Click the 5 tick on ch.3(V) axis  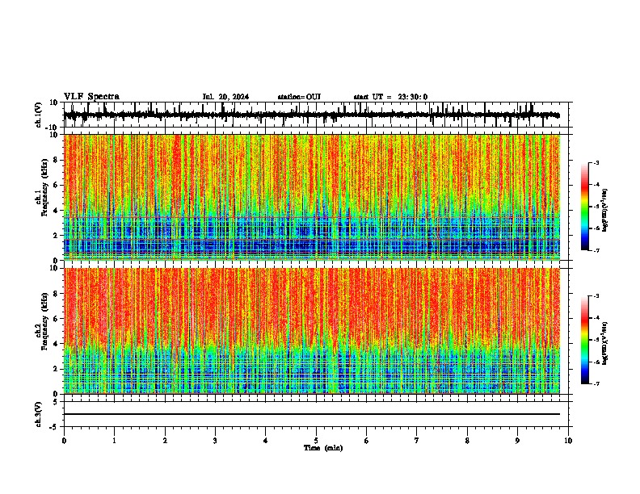[56, 402]
